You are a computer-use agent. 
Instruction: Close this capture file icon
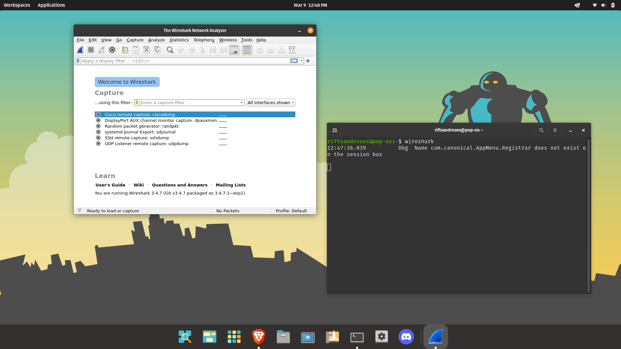147,50
